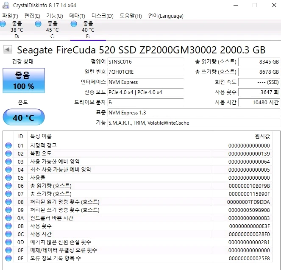Click the standard field NVM Express 1.3
281x270 pixels.
tap(194, 113)
